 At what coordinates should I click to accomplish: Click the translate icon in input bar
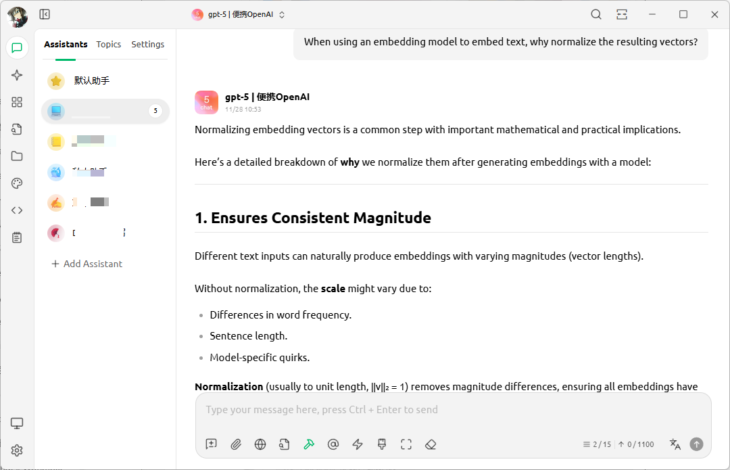point(675,444)
